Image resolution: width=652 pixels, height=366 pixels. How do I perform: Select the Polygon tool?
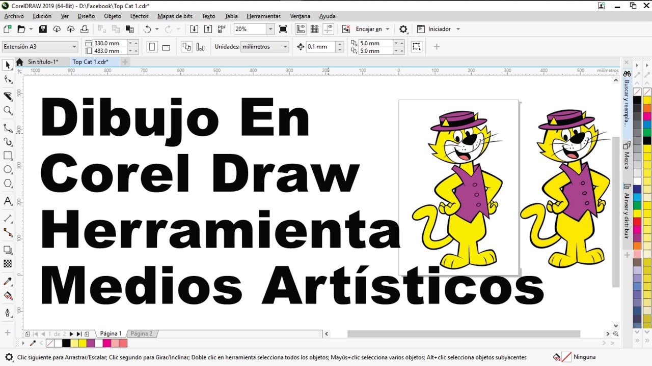point(8,183)
